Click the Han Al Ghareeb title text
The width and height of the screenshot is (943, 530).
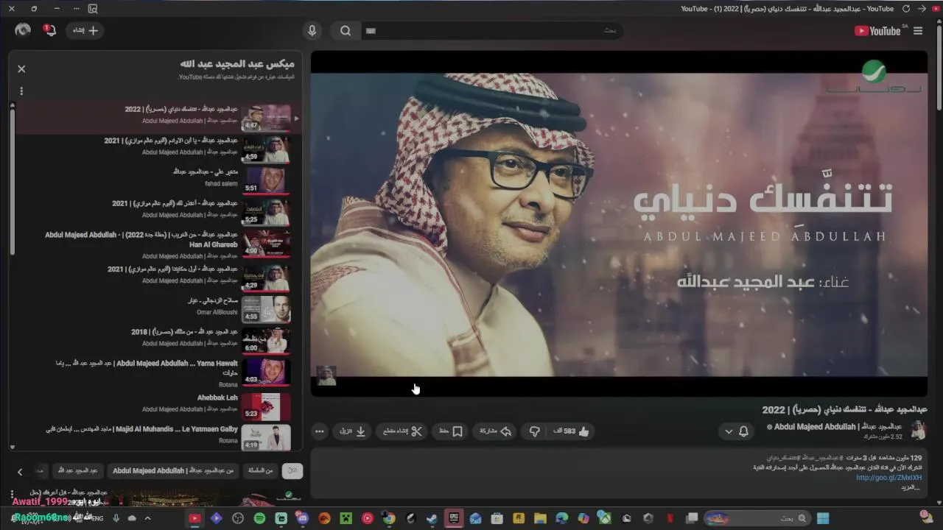coord(141,240)
